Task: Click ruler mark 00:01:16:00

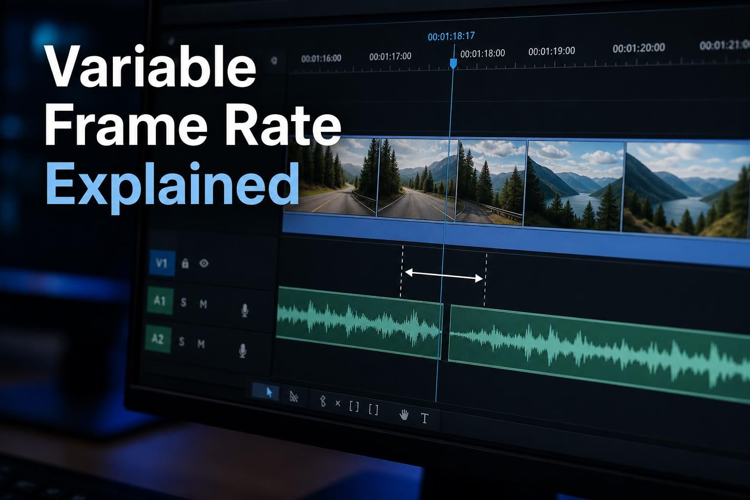Action: click(x=321, y=59)
